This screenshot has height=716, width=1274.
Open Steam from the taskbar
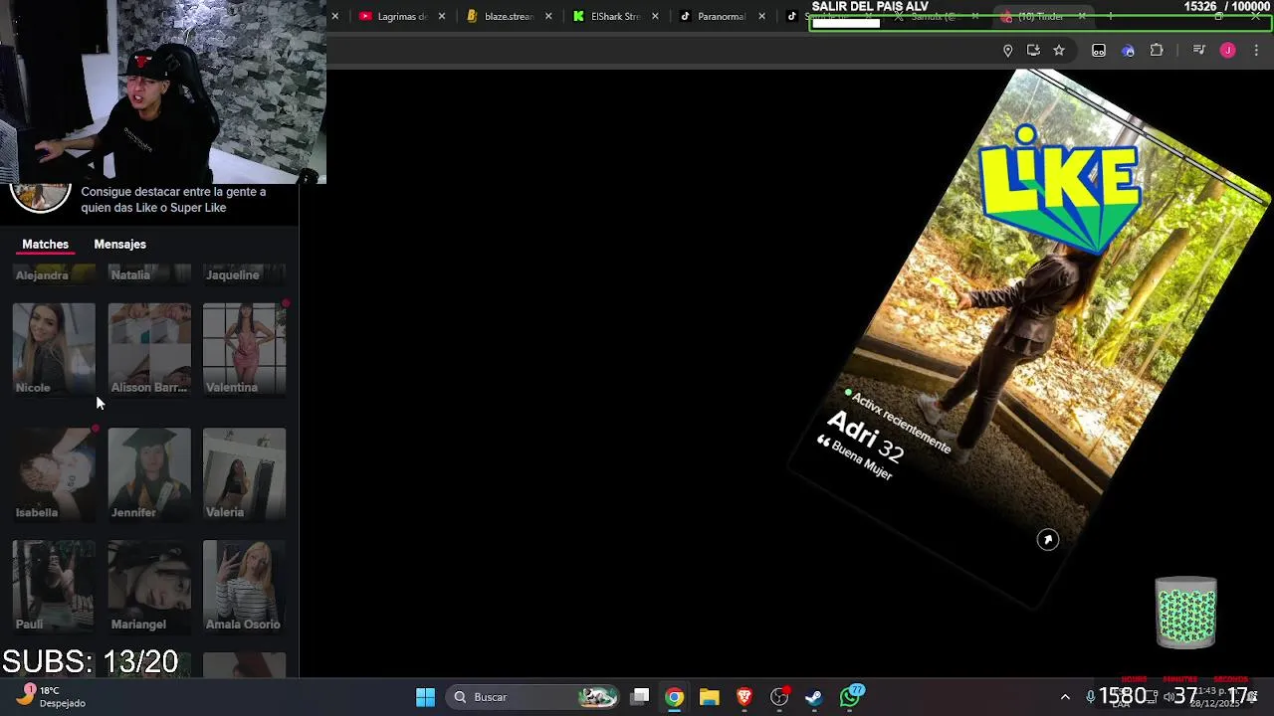click(x=813, y=697)
